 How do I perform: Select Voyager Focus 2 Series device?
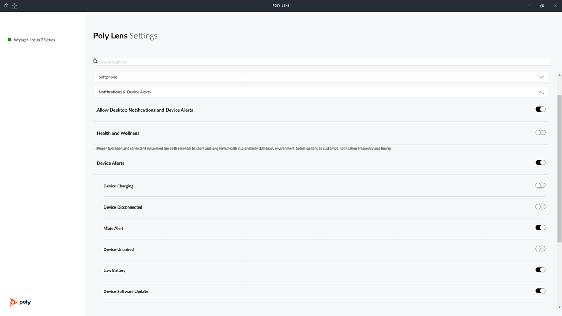(x=34, y=39)
